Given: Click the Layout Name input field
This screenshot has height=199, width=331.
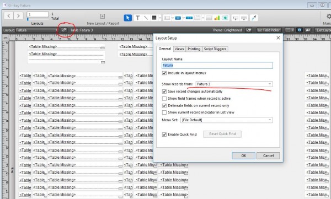Looking at the screenshot, I should click(x=217, y=66).
